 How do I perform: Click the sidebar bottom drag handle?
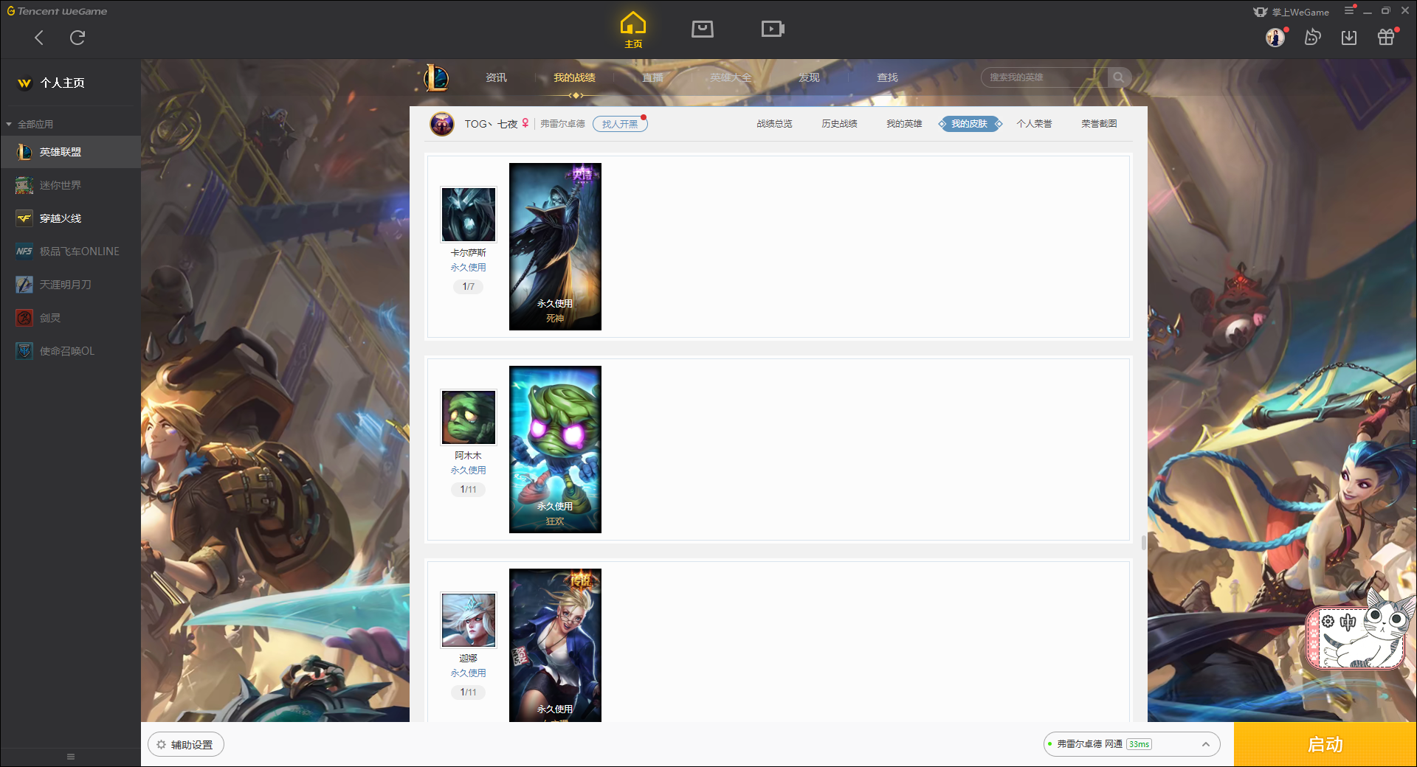tap(71, 757)
